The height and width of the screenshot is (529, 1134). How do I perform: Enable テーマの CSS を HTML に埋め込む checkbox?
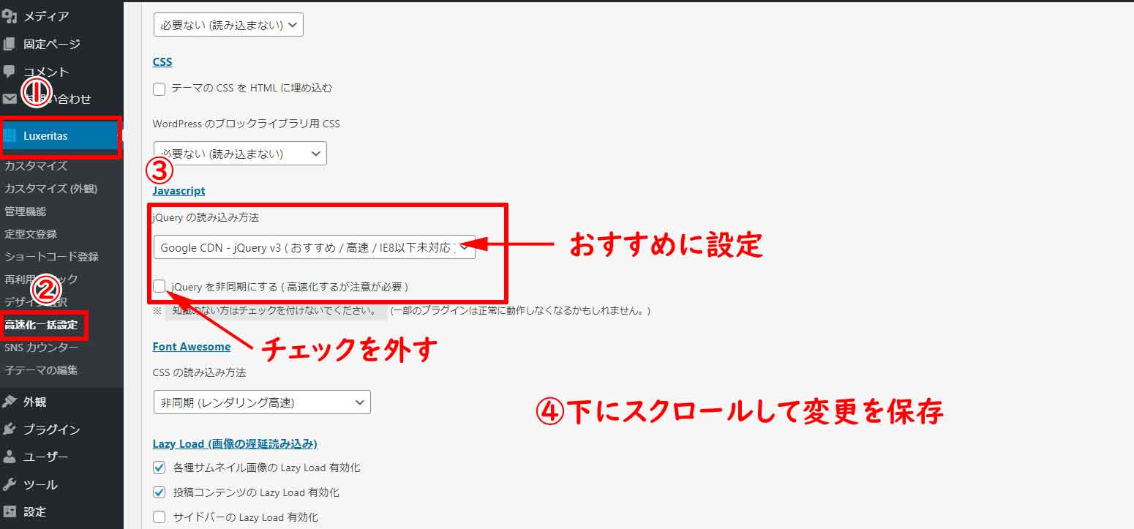click(x=159, y=89)
